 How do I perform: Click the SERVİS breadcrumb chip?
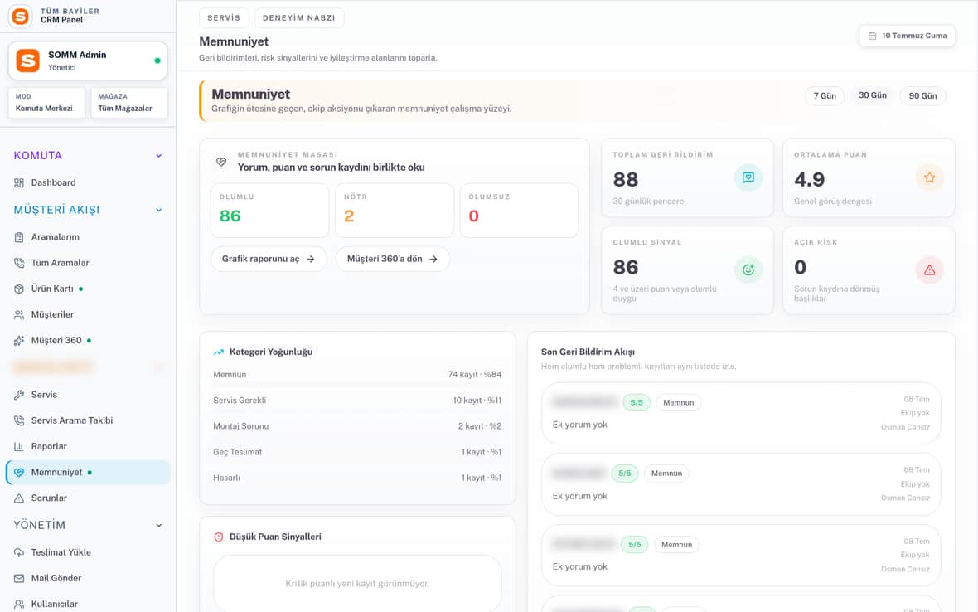pos(224,18)
